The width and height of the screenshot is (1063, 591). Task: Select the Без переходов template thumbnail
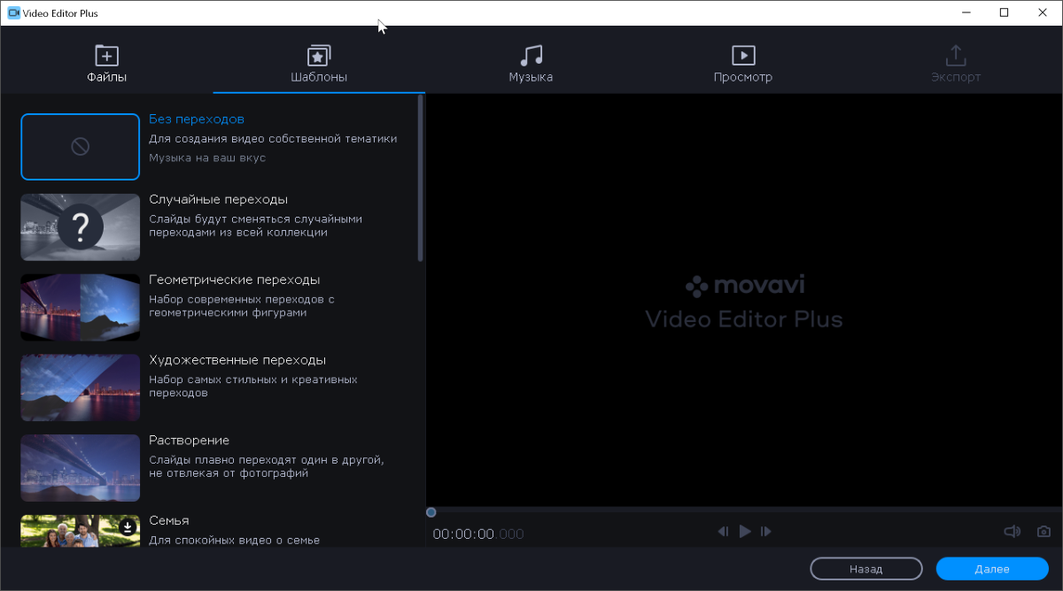click(81, 147)
